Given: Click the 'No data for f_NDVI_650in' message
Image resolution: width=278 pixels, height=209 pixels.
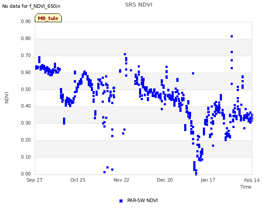Looking at the screenshot, I should [31, 6].
